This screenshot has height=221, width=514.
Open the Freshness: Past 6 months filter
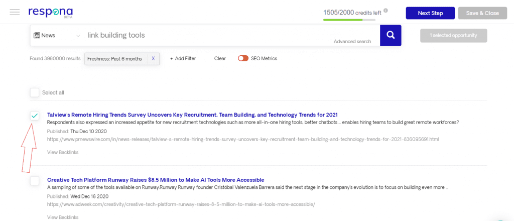(115, 59)
